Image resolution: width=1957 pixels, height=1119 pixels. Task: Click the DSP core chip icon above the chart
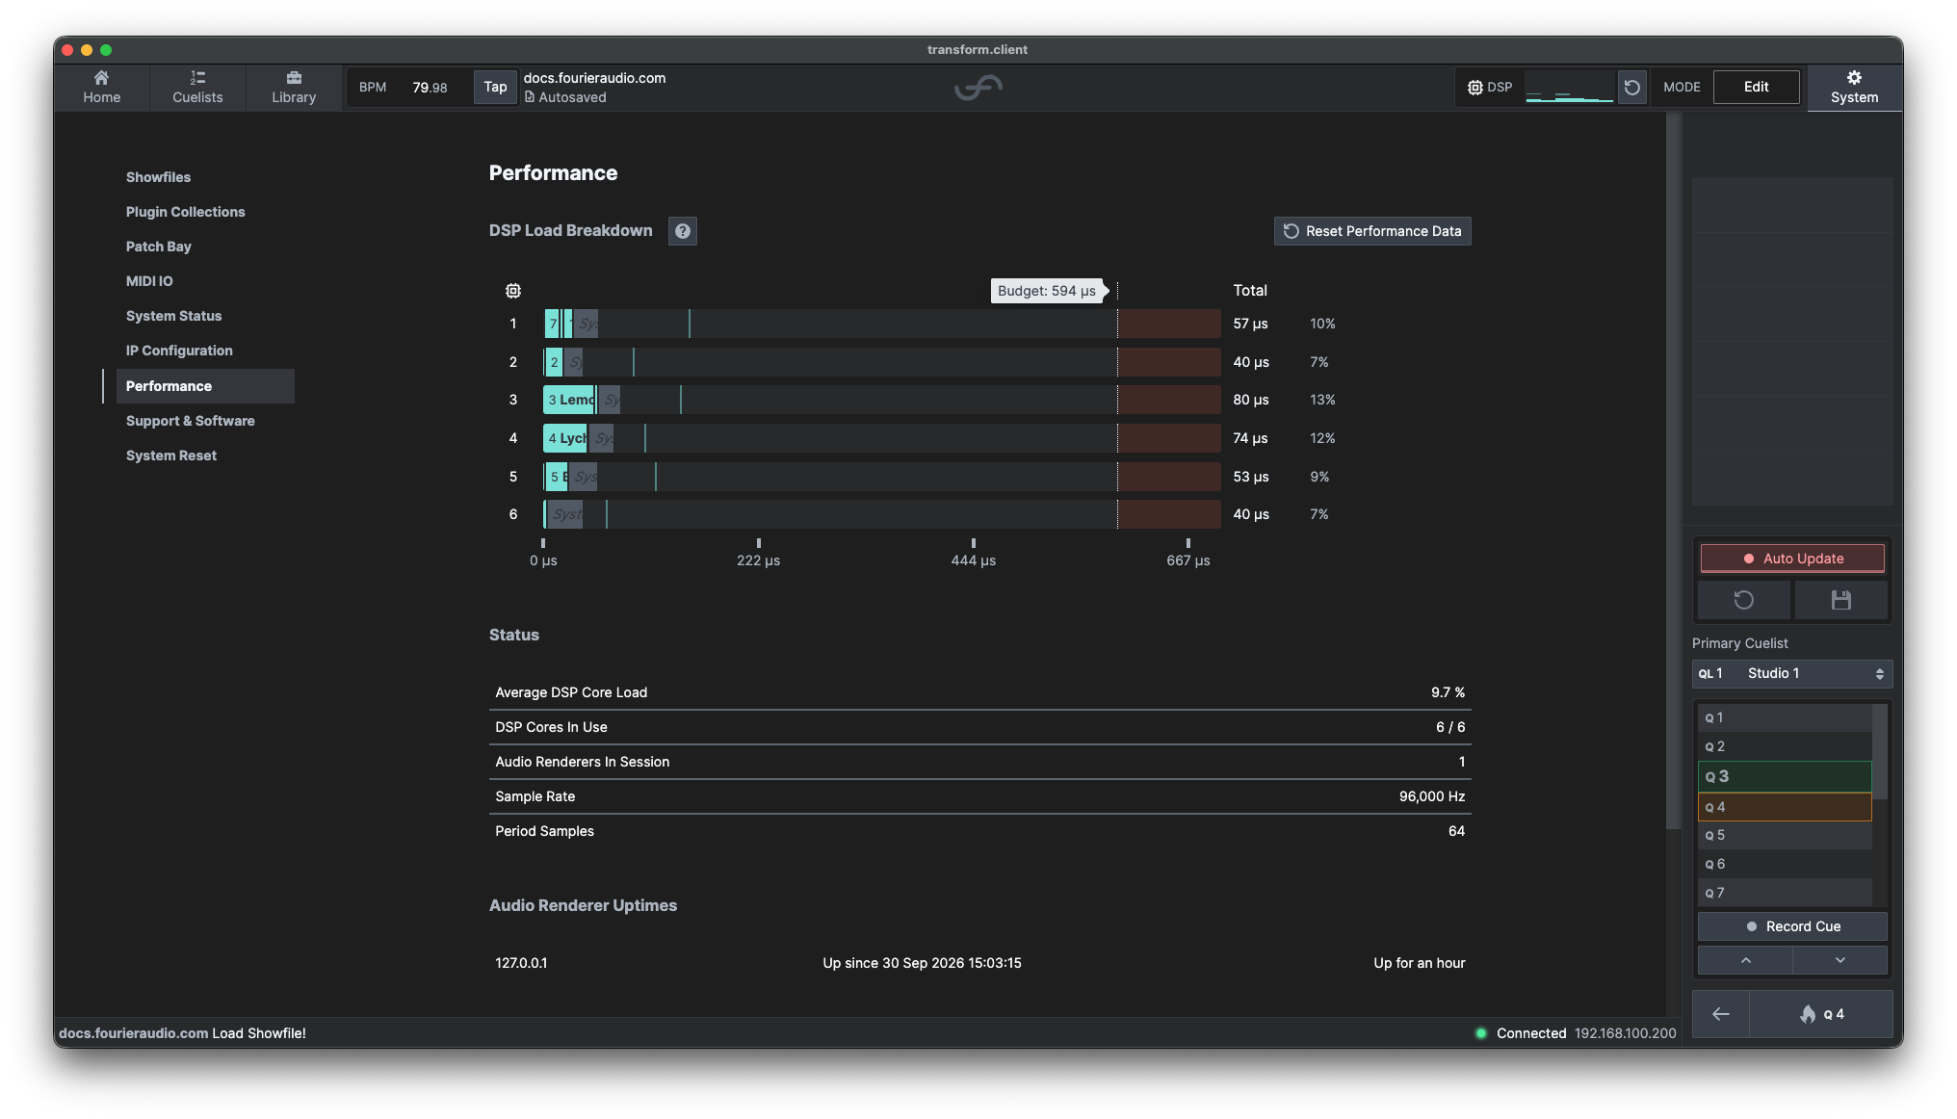513,291
